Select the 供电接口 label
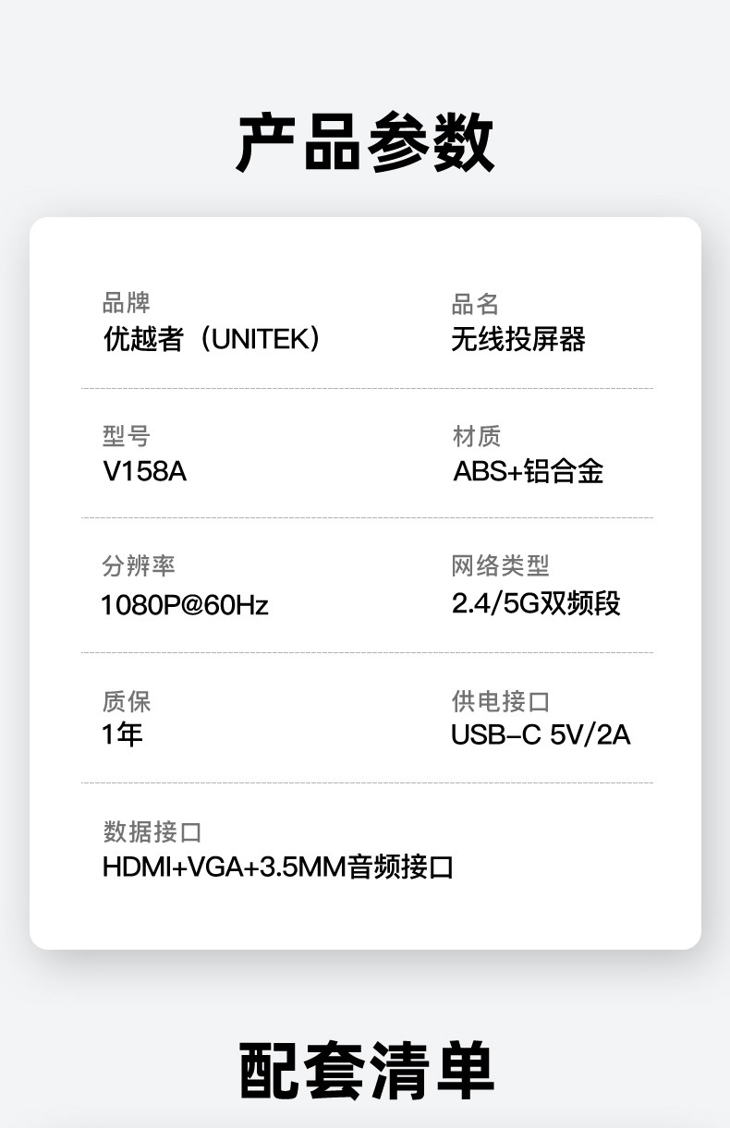This screenshot has width=730, height=1128. click(x=500, y=701)
